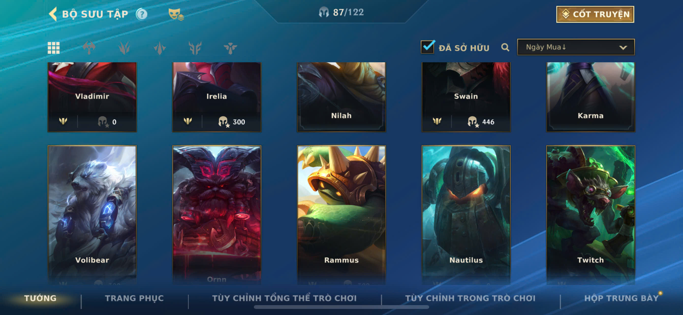683x315 pixels.
Task: Uncheck the Đã Sở Hữu checkbox
Action: [428, 47]
